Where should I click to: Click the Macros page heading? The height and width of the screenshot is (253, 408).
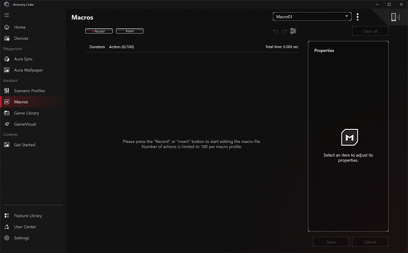(82, 17)
